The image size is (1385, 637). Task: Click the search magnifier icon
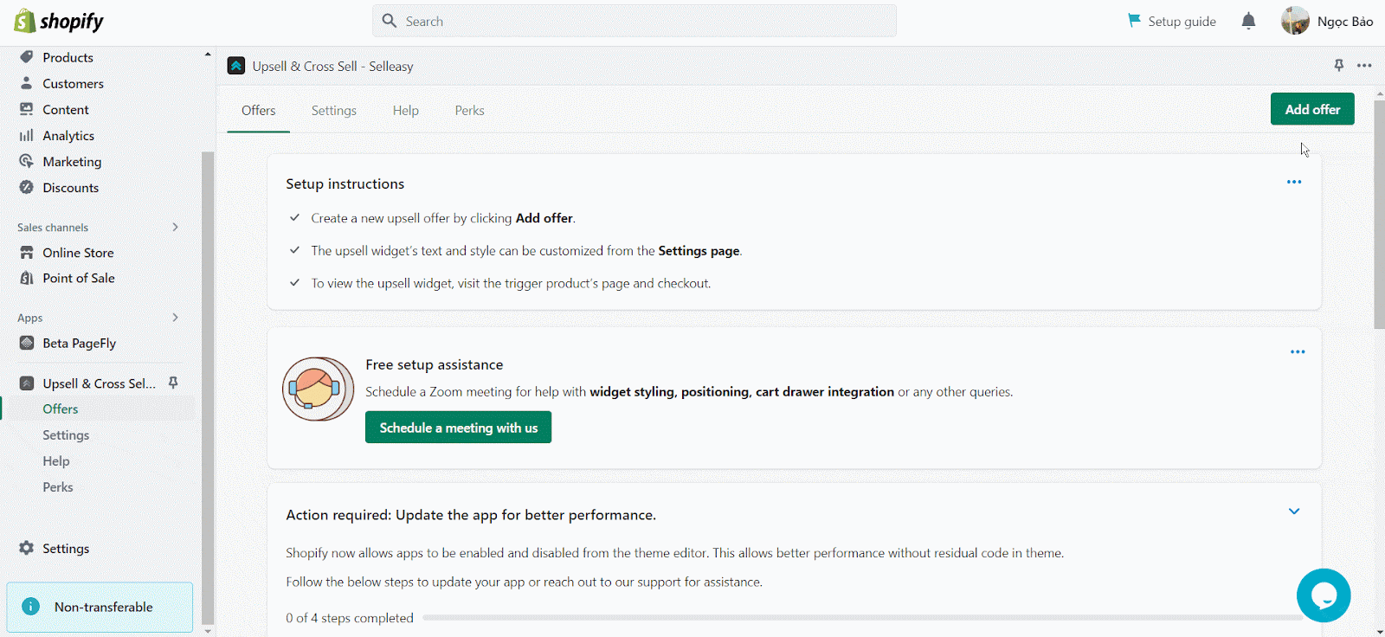click(x=390, y=21)
